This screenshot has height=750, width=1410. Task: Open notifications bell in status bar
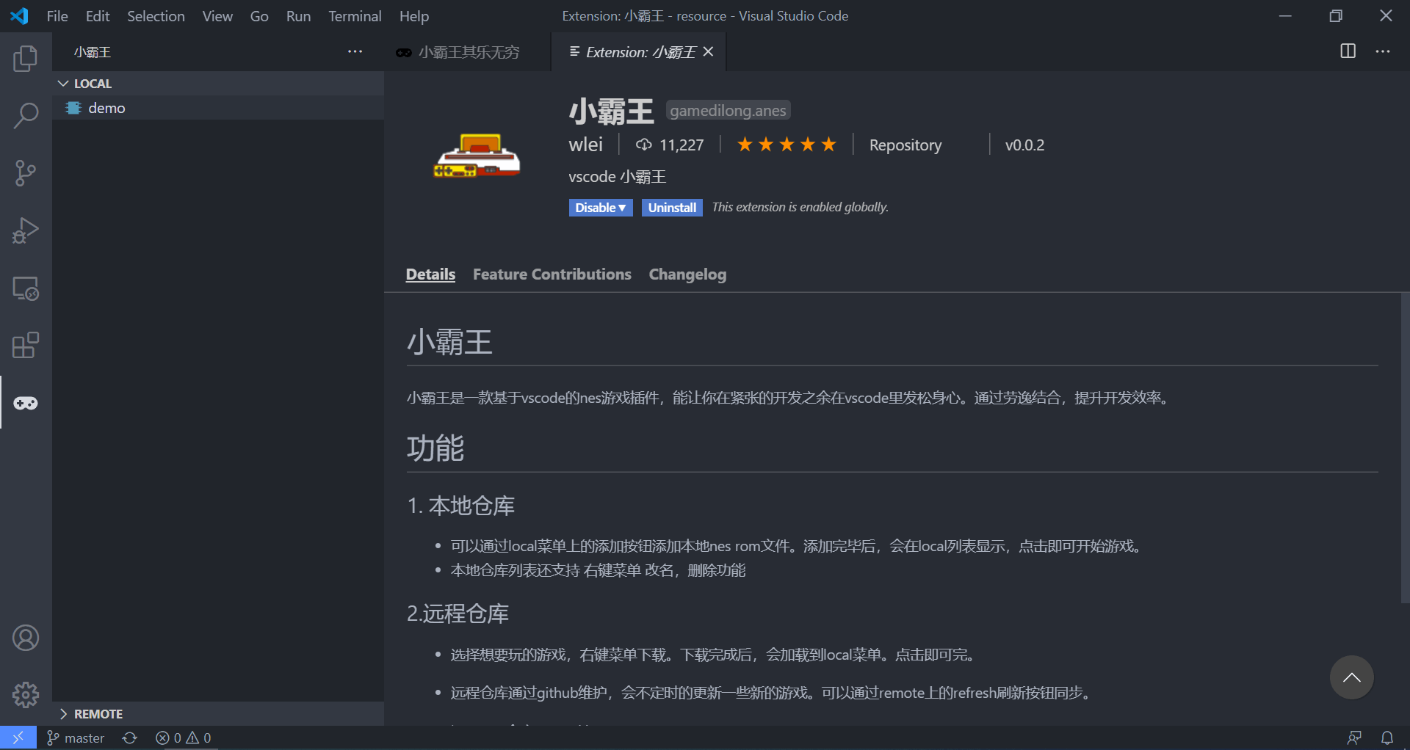1387,738
